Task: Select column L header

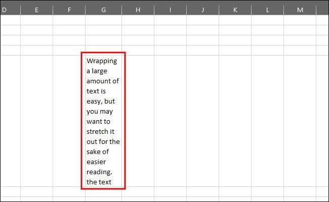Action: 267,10
